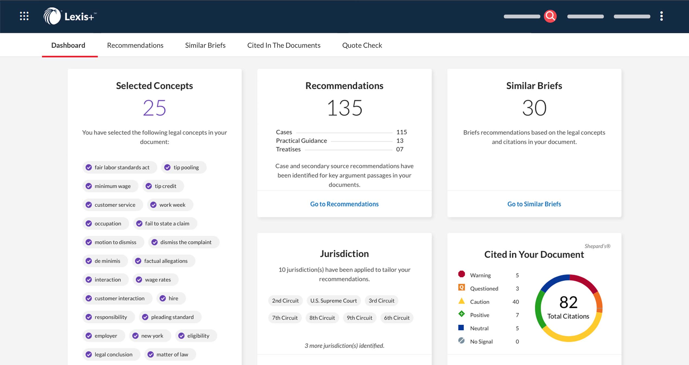Select the 6th Circuit jurisdiction chip
The height and width of the screenshot is (365, 689).
(x=397, y=318)
